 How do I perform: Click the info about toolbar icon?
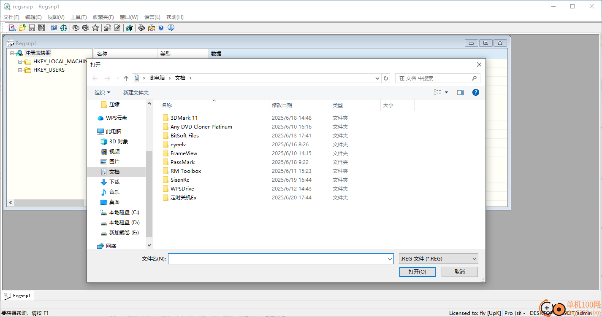coord(171,28)
